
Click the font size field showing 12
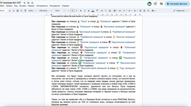[73, 11]
